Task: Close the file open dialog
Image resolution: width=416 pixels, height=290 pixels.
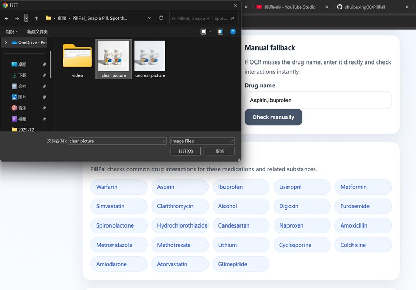Action: (235, 5)
